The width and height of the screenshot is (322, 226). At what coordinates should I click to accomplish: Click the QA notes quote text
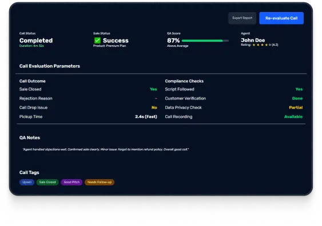(x=106, y=149)
